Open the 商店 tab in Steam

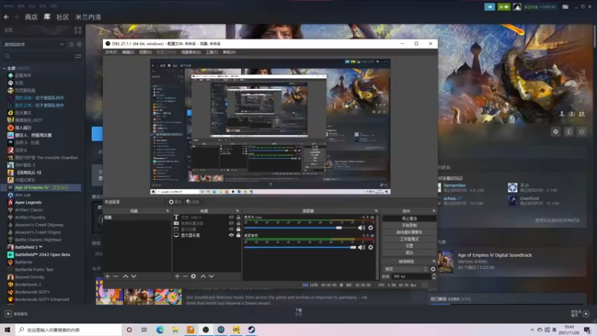pos(31,16)
